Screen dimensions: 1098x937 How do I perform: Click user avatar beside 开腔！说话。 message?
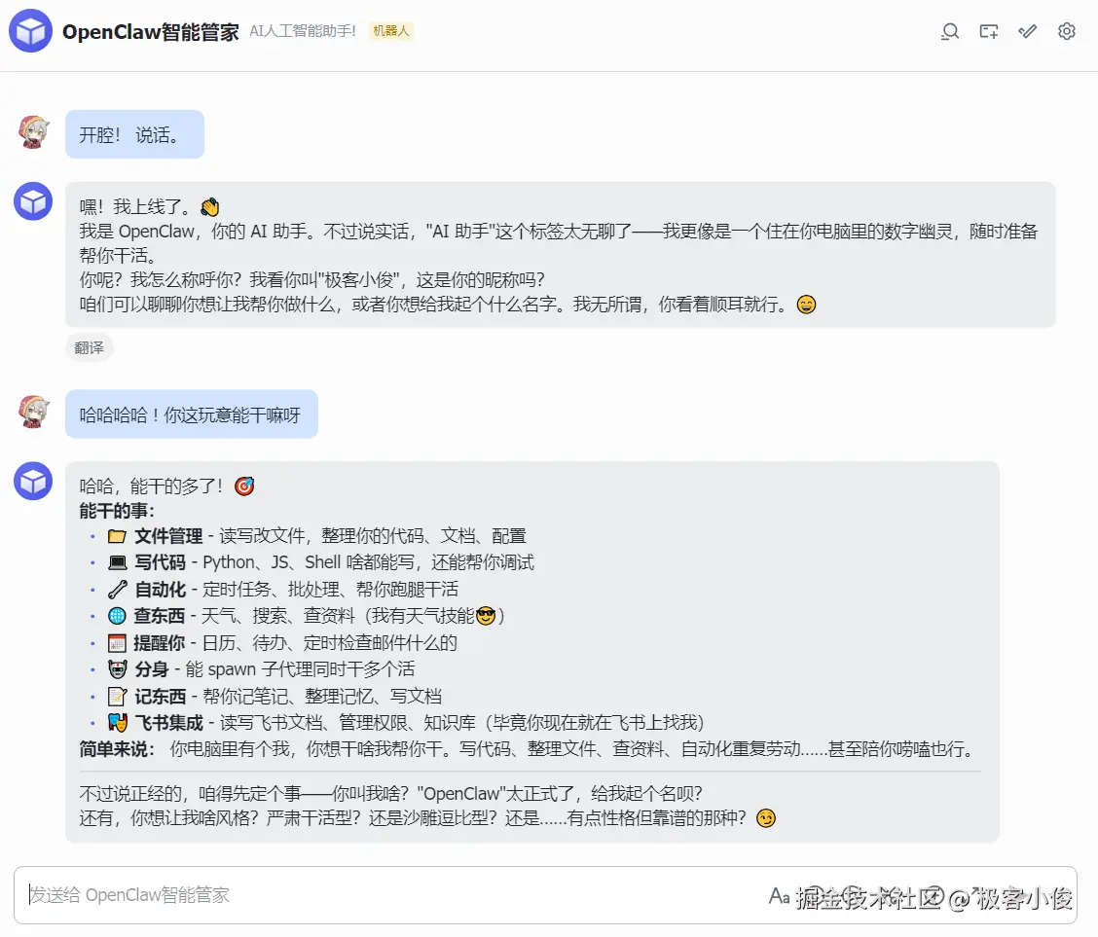(34, 133)
